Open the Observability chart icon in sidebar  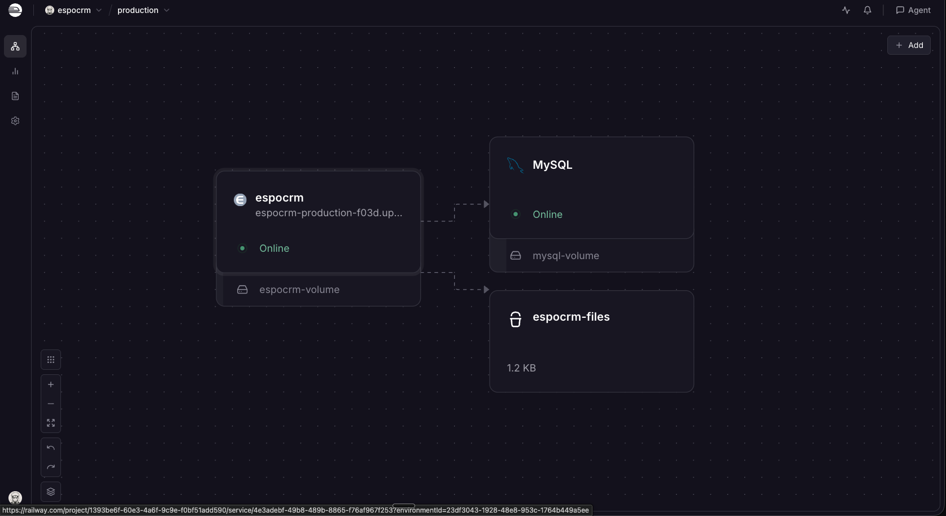pos(15,71)
